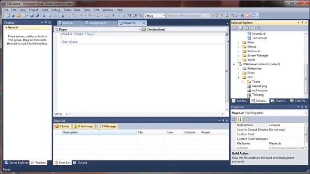This screenshot has width=310, height=174.
Task: Click the Toolbox icon in main toolbar
Action: click(237, 15)
